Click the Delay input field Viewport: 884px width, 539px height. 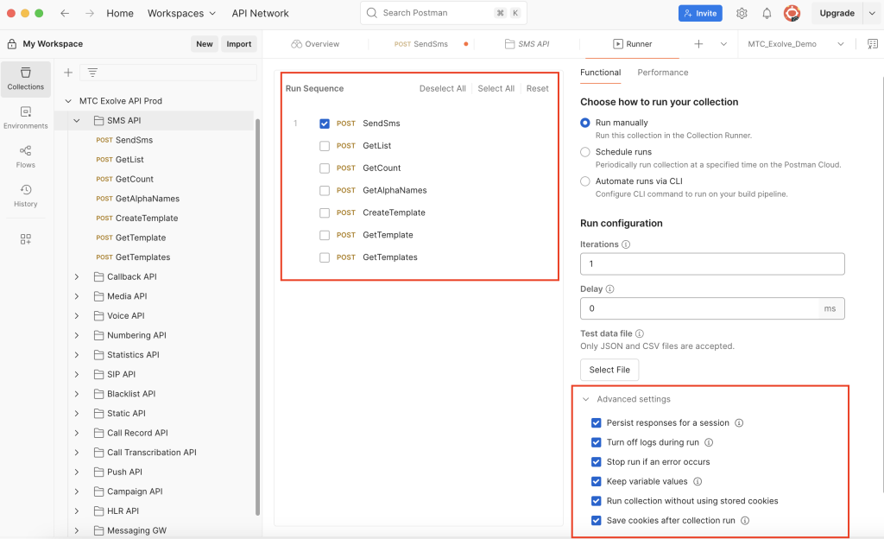pyautogui.click(x=712, y=308)
